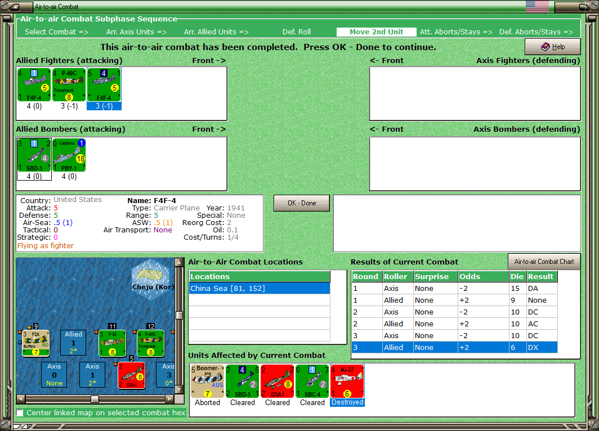Screen dimensions: 599x431
Task: Select the Move 2nd Unit subphase
Action: click(376, 32)
